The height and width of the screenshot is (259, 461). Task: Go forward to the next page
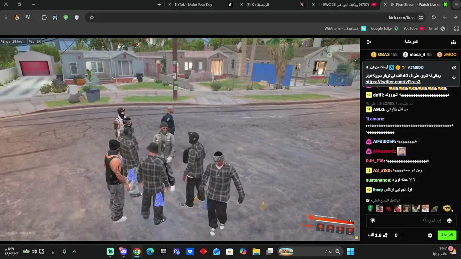[x=445, y=17]
